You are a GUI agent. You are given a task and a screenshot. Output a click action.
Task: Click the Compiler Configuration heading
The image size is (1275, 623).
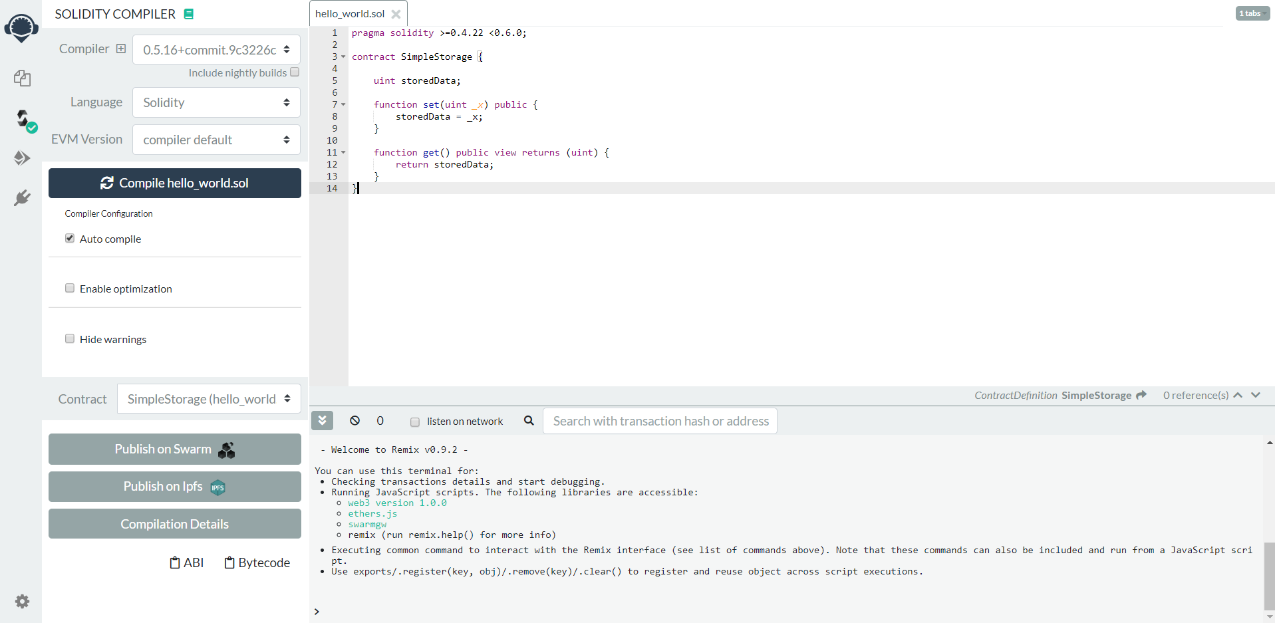(x=108, y=213)
